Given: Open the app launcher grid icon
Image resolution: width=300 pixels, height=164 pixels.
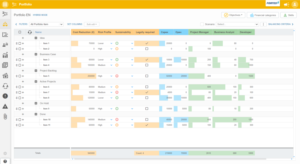Looking at the screenshot, I should point(5,4).
